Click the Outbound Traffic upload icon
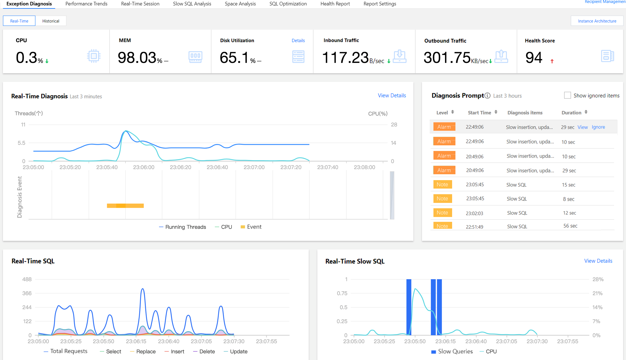This screenshot has width=626, height=360. click(x=501, y=56)
